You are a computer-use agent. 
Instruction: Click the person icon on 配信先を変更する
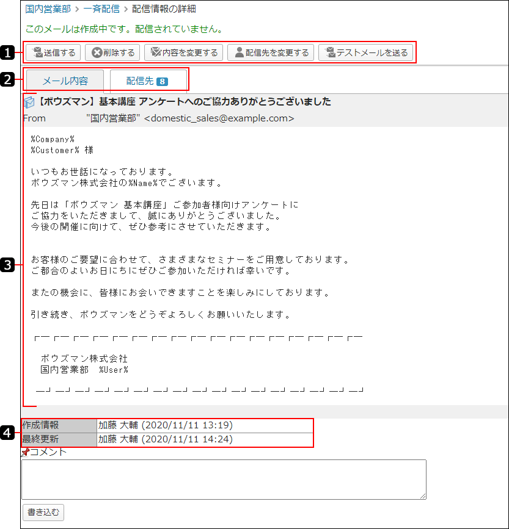(x=239, y=52)
